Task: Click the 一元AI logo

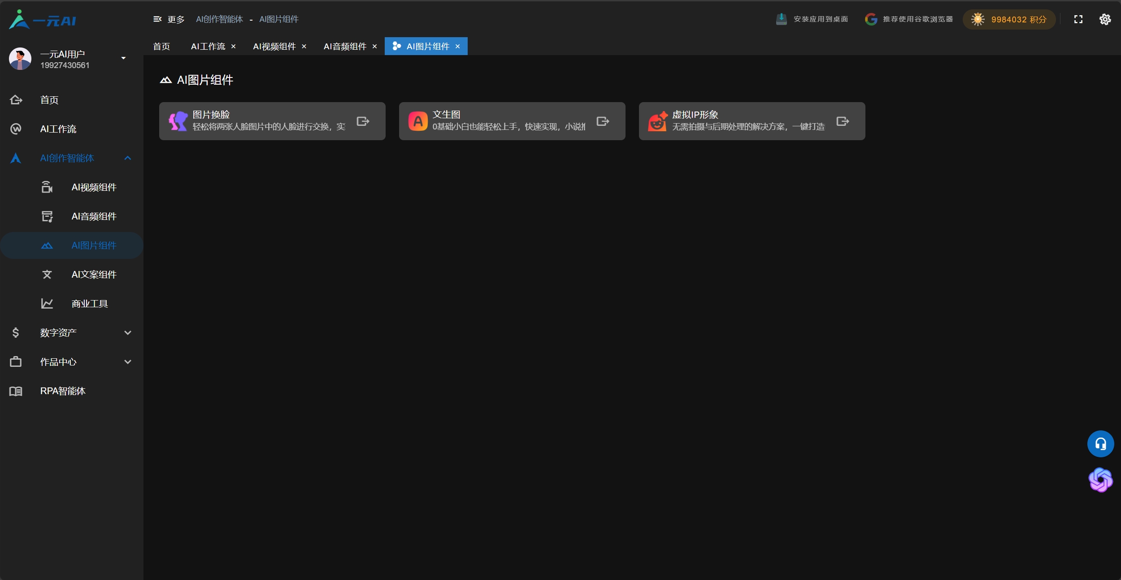Action: click(43, 20)
